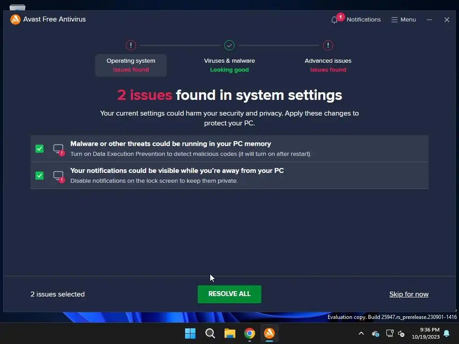Click the red notification badge showing 1

[x=340, y=17]
